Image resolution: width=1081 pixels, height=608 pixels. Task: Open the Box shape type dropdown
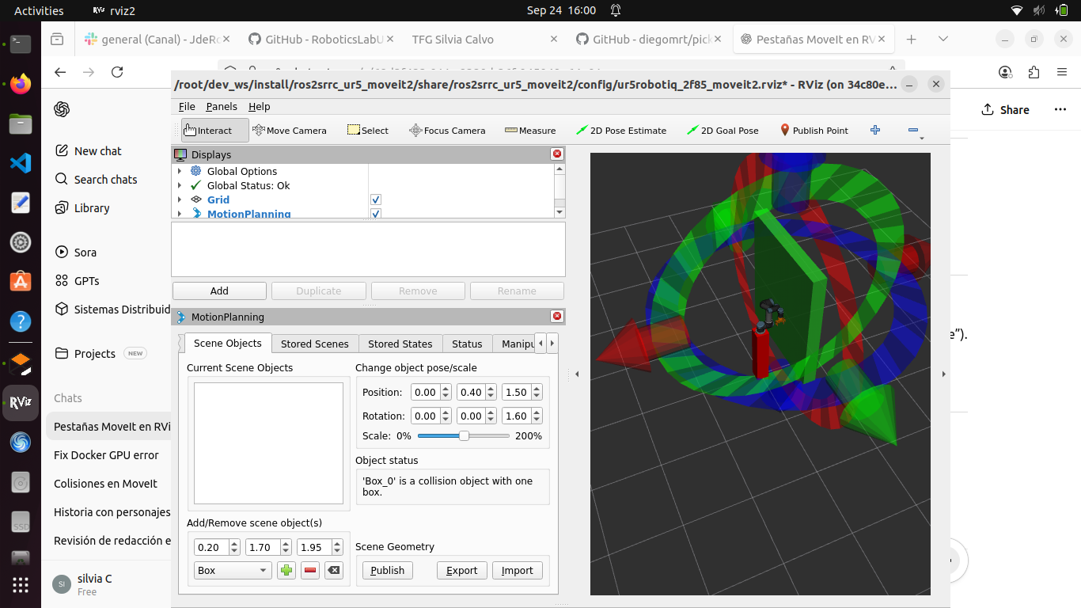(232, 571)
